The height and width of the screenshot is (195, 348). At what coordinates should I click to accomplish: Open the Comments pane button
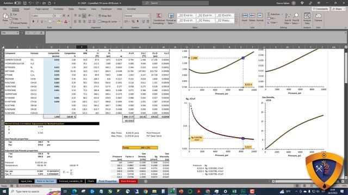click(x=320, y=9)
